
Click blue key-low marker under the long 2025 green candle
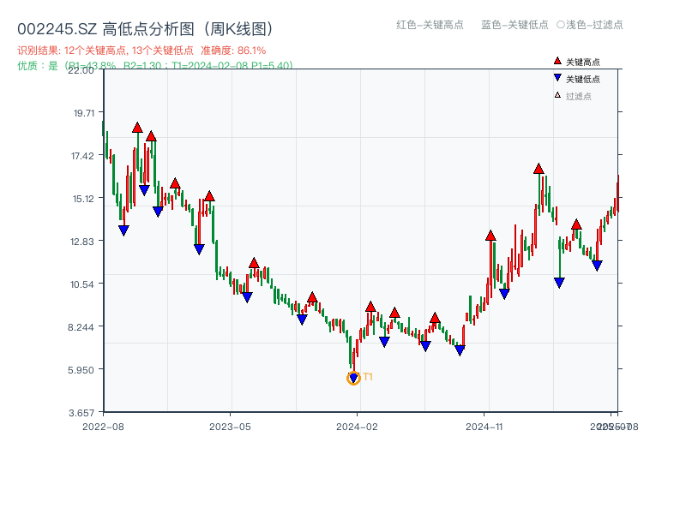pyautogui.click(x=559, y=283)
